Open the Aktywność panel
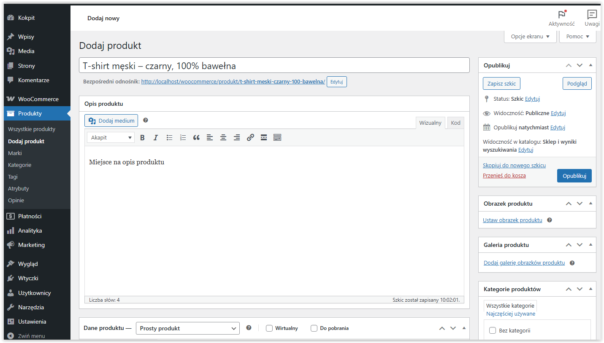Image resolution: width=604 pixels, height=343 pixels. (x=561, y=18)
